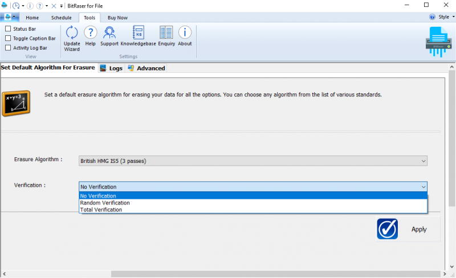This screenshot has height=278, width=456.
Task: Click the chalkboard algorithm icon
Action: [x=16, y=103]
